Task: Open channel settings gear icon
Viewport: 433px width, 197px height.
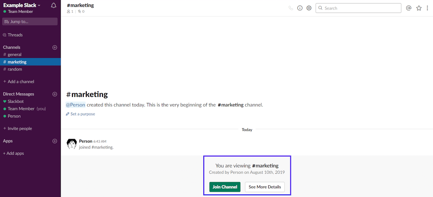Action: point(309,8)
